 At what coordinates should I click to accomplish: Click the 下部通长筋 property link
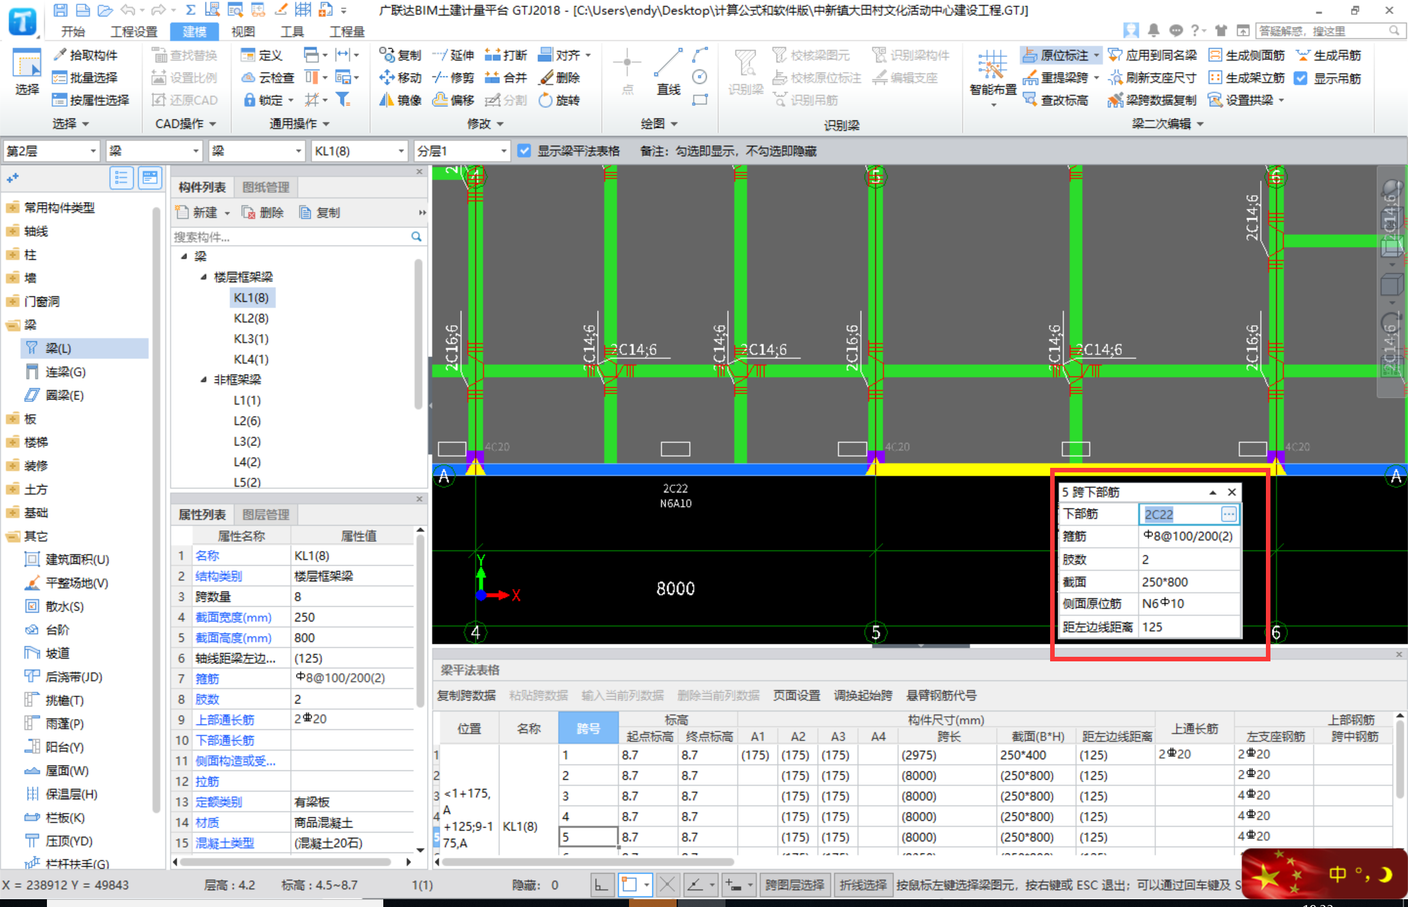coord(225,740)
